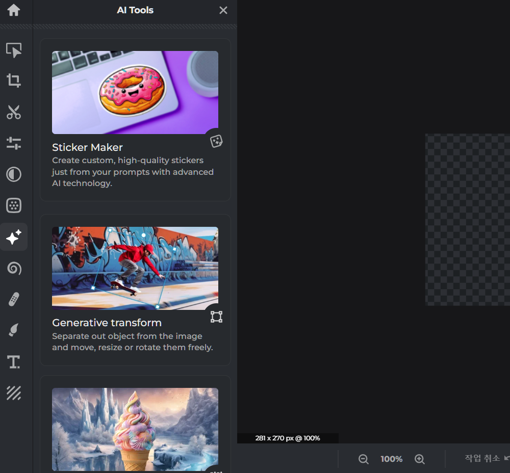Click the Generative transform title
This screenshot has width=510, height=473.
pyautogui.click(x=107, y=323)
